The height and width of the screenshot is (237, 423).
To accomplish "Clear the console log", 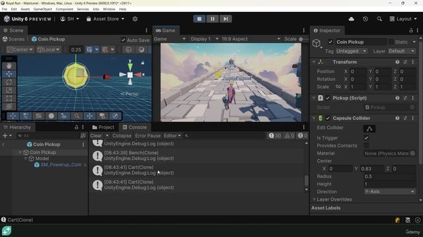I will pos(96,136).
